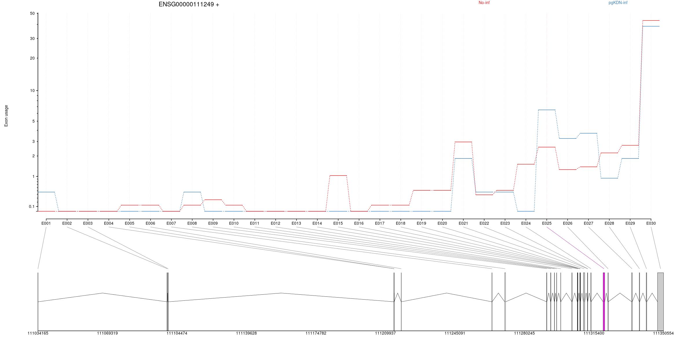Click exon label E011
Viewport: 695px width, 347px height.
255,223
